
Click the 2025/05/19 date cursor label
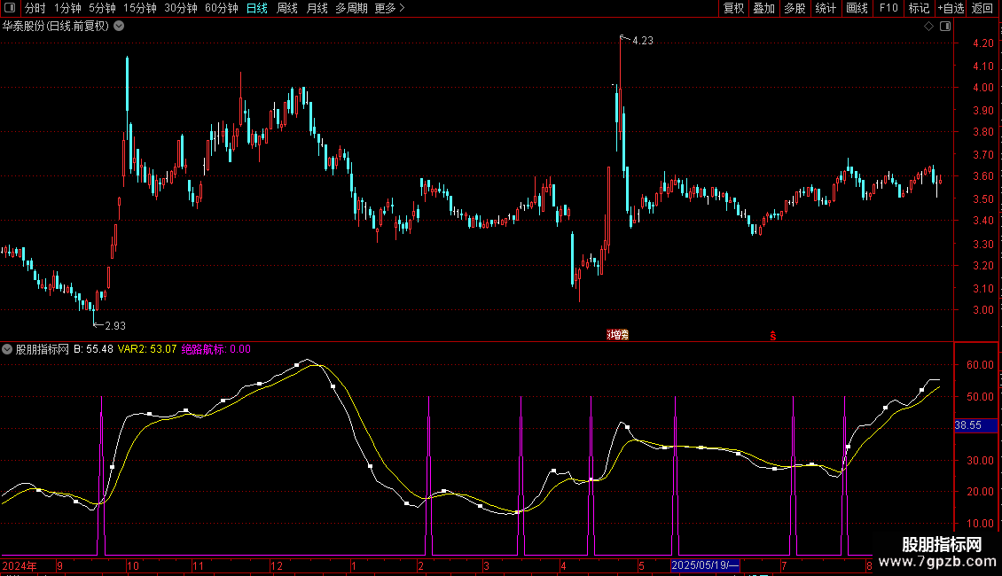[705, 565]
